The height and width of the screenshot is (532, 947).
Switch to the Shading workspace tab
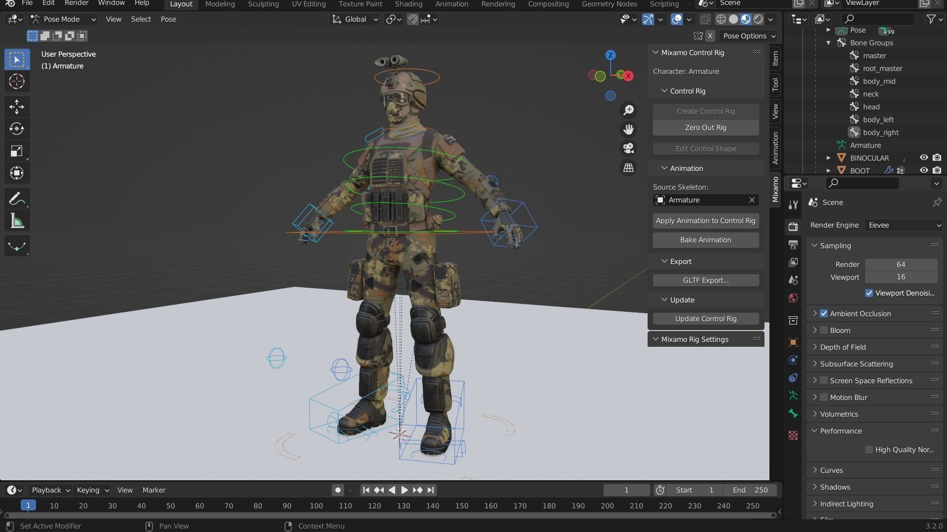pos(408,4)
